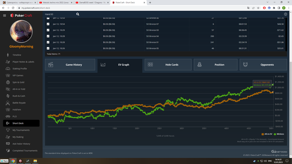The width and height of the screenshot is (292, 164).
Task: Click the GloomyMorning username
Action: (21, 47)
